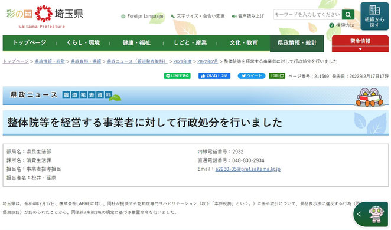This screenshot has width=391, height=230.
Task: Click the green 印刷 print button
Action: click(277, 76)
